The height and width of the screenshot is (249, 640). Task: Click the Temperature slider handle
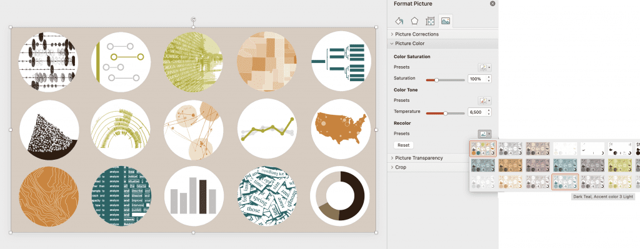(445, 114)
